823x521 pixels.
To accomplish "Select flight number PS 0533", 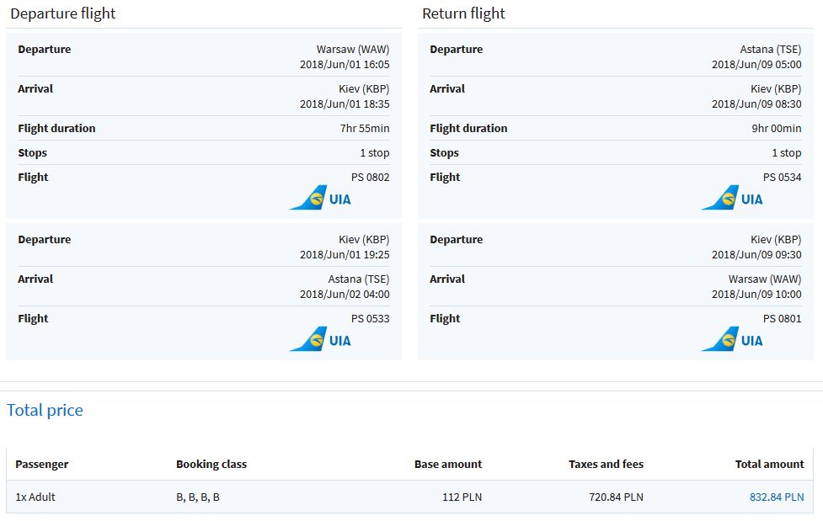I will (370, 318).
